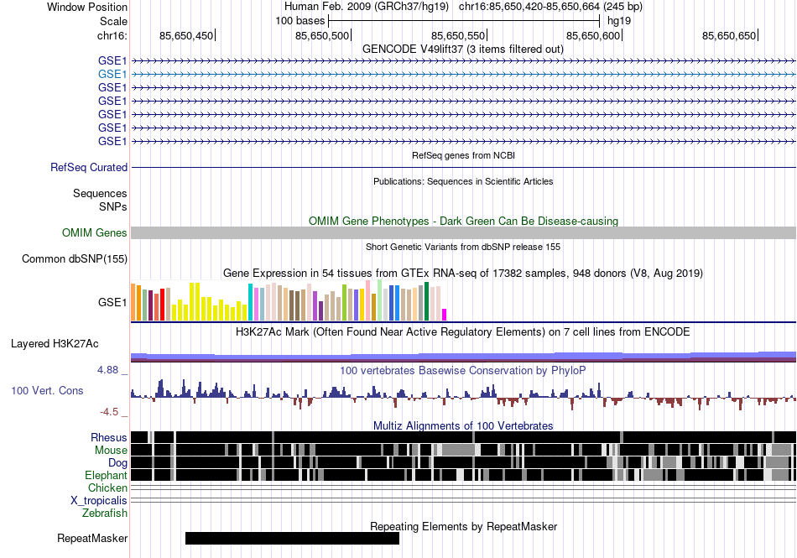Screen dimensions: 797x558
Task: Select the Rhesus alignment label
Action: tap(109, 437)
